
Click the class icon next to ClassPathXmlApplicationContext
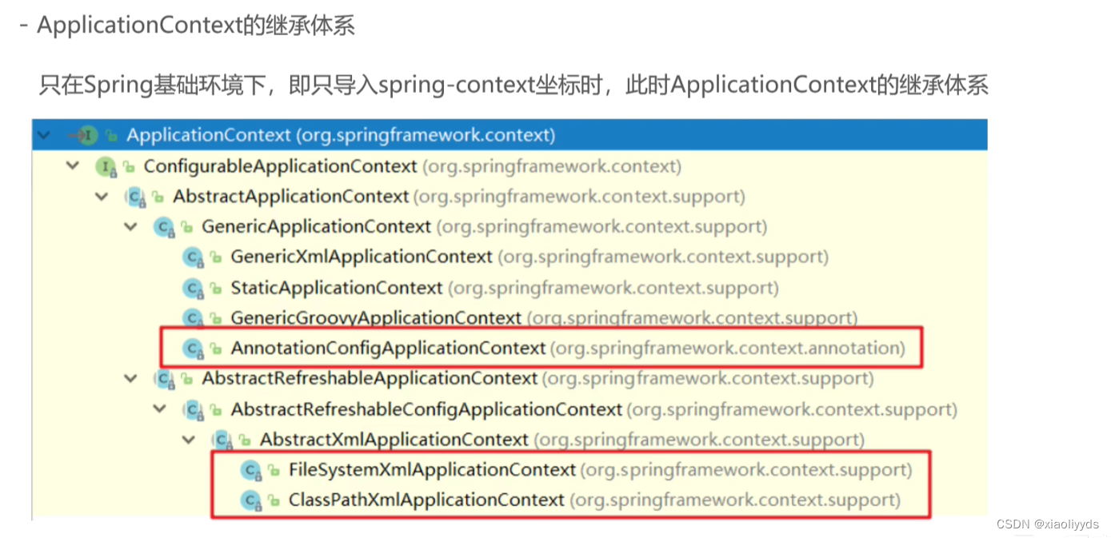coord(252,500)
